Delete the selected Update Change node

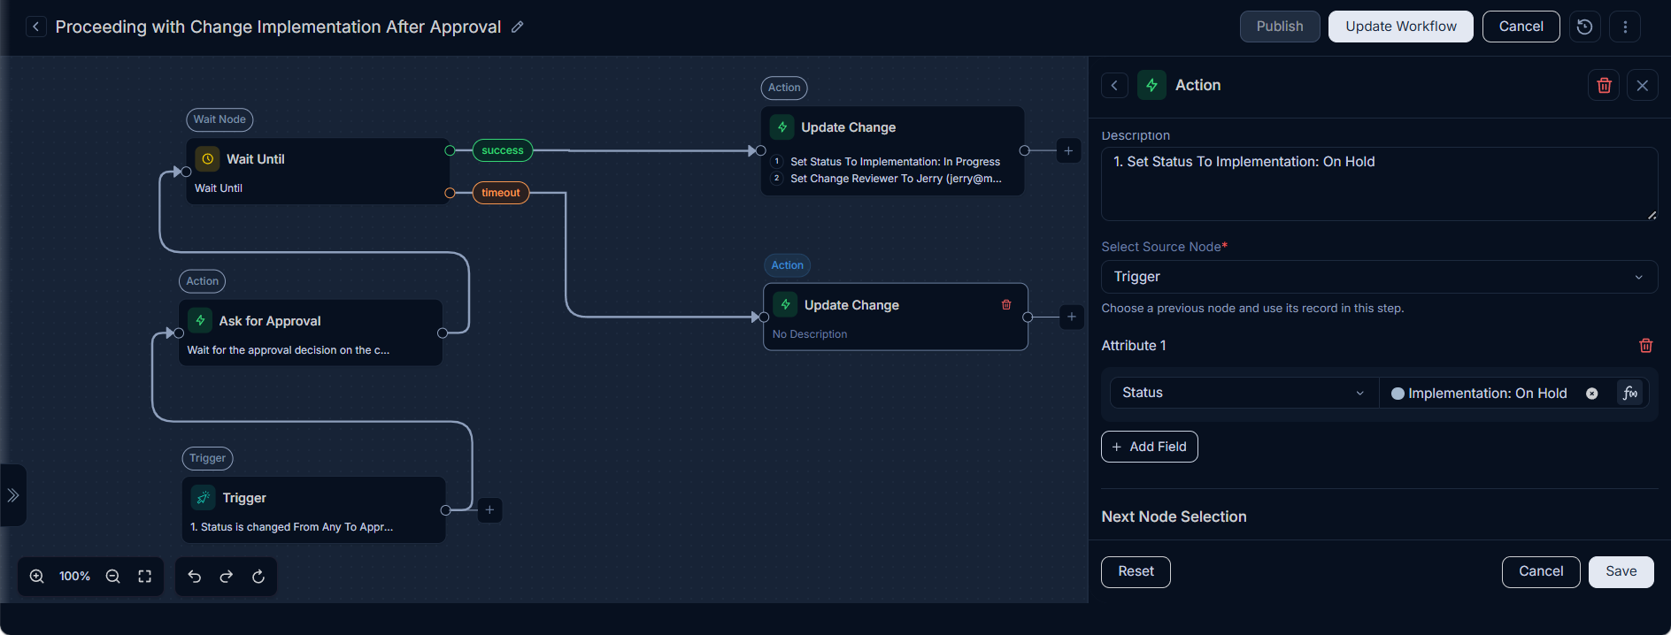click(1006, 305)
